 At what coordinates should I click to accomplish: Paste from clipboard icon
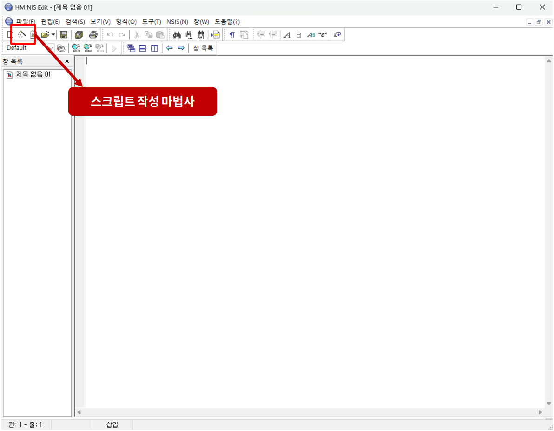160,35
